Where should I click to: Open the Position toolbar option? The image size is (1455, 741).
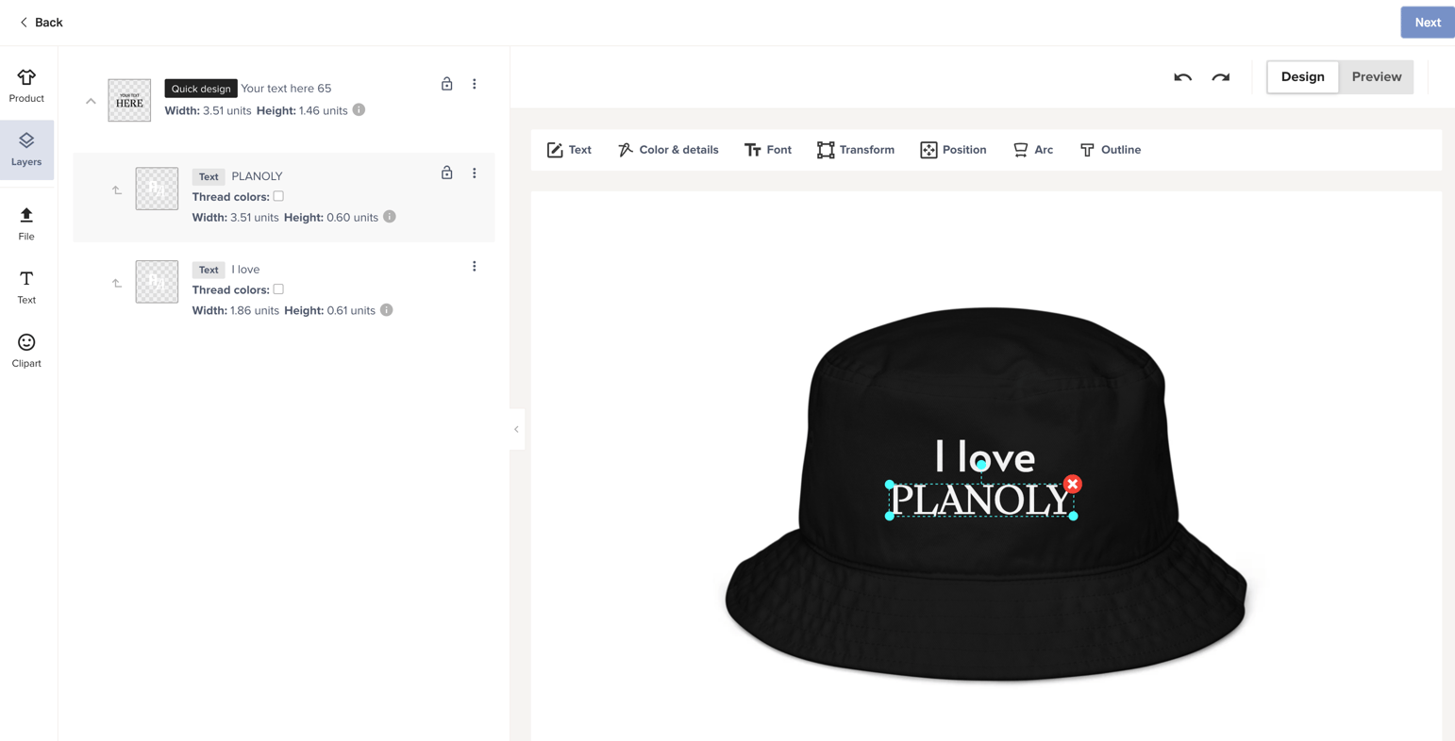[x=953, y=150]
